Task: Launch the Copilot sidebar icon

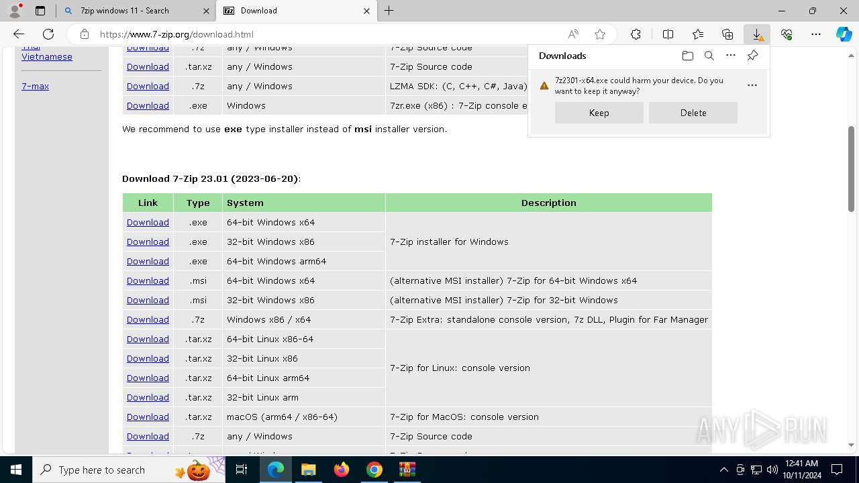Action: pyautogui.click(x=844, y=34)
